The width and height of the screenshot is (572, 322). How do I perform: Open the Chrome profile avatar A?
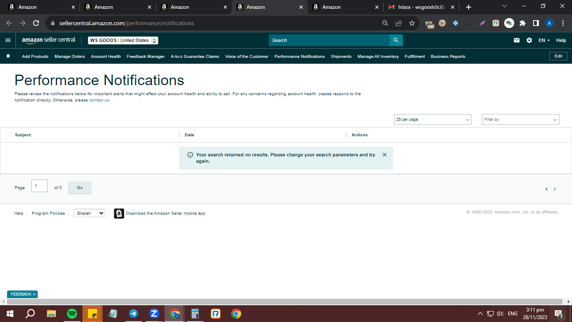point(549,23)
